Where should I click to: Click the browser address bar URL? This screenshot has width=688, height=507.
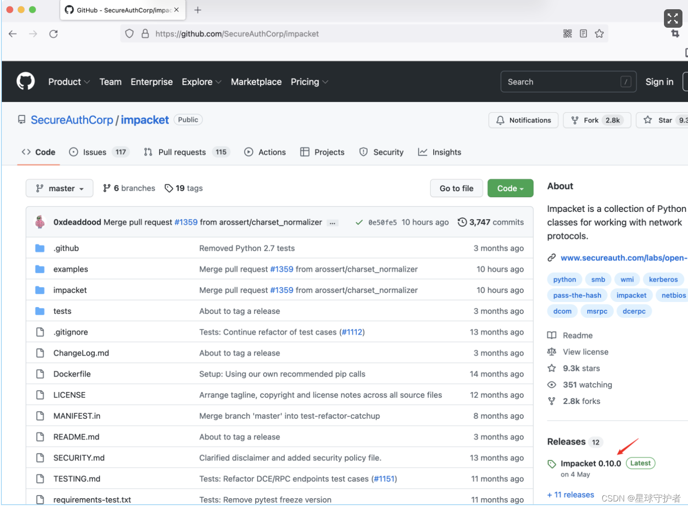[237, 34]
